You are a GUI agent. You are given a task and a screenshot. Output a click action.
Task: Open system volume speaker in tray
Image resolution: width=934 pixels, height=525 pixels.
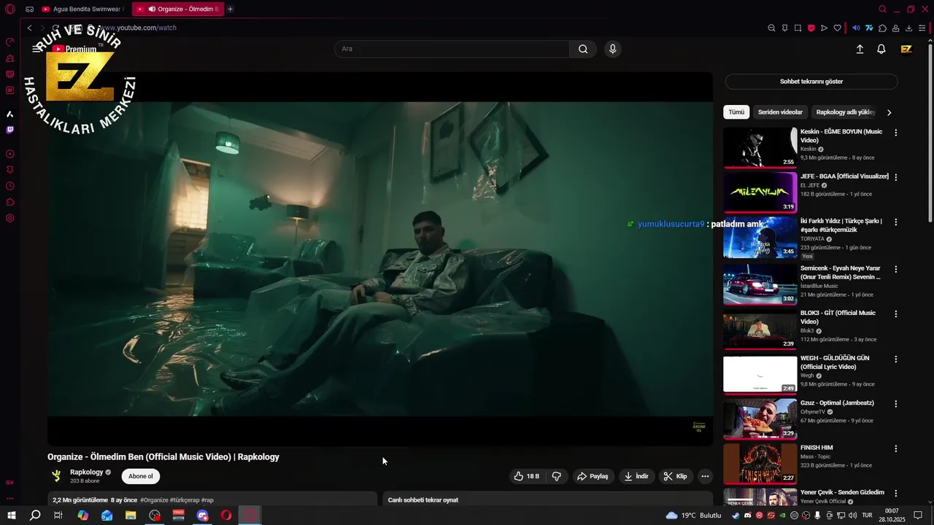(x=853, y=516)
